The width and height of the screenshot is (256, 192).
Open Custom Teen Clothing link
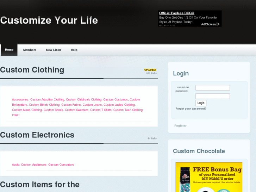(128, 110)
